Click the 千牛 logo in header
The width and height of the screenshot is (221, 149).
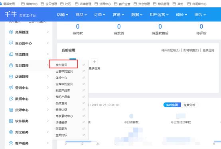coord(11,14)
